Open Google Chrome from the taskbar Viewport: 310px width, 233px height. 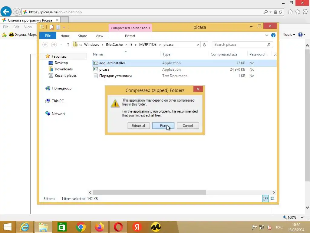(81, 227)
